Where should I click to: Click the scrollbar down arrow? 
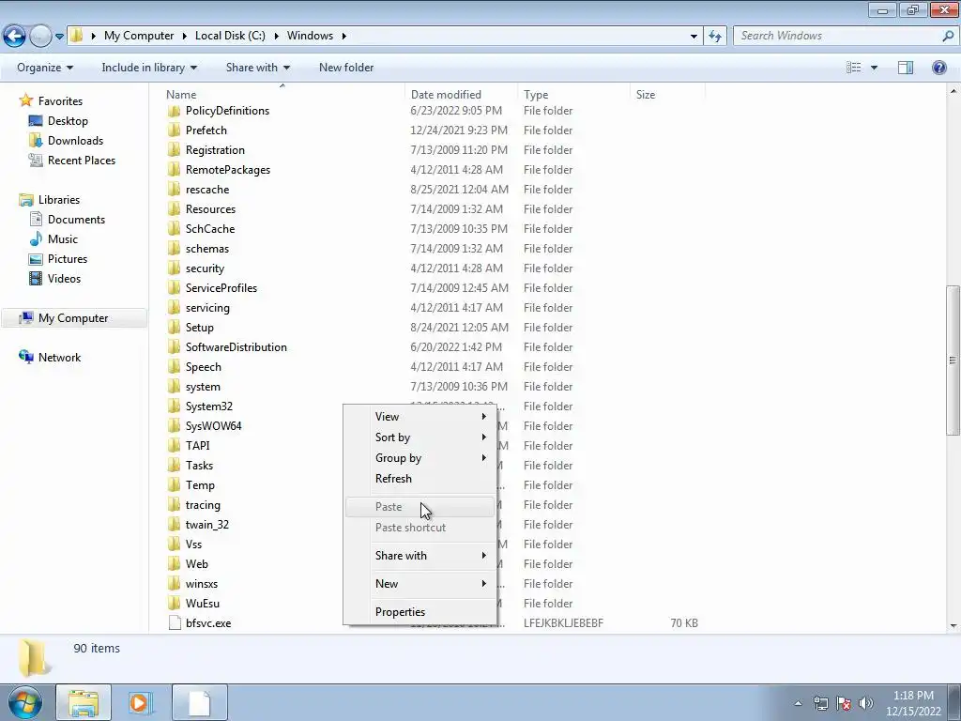click(953, 626)
